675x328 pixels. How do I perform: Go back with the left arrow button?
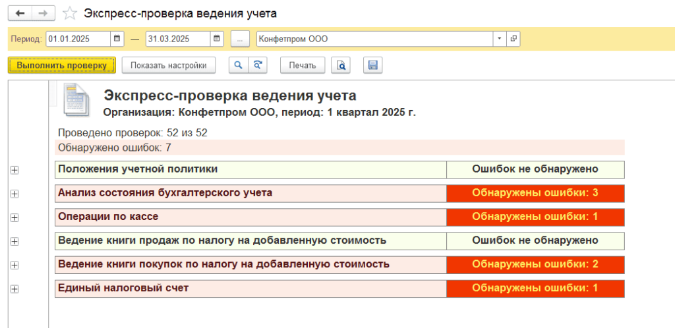[20, 13]
